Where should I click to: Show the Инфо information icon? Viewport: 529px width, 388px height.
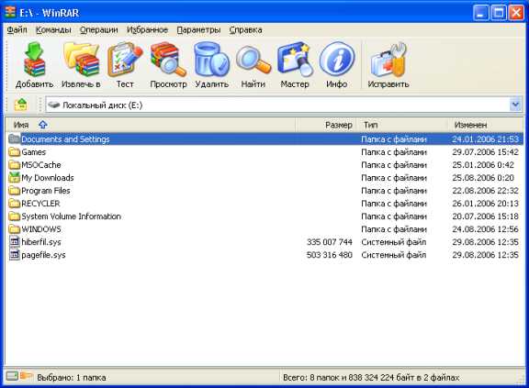[337, 60]
